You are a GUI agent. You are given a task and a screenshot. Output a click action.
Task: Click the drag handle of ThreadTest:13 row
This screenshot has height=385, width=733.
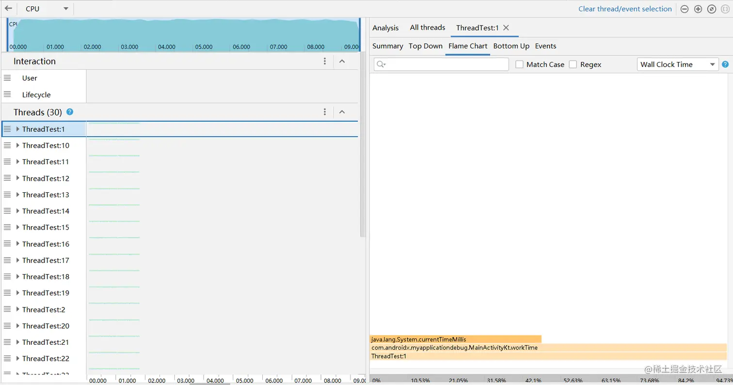[7, 195]
